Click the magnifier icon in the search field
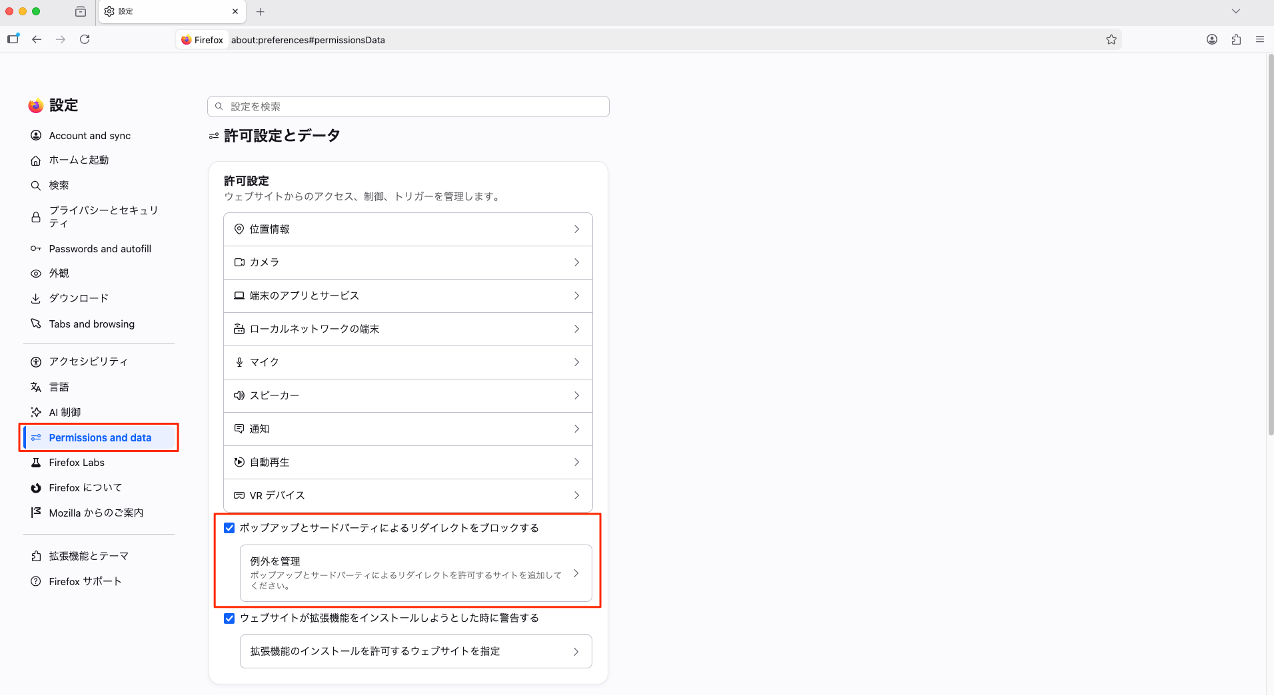 pos(219,107)
